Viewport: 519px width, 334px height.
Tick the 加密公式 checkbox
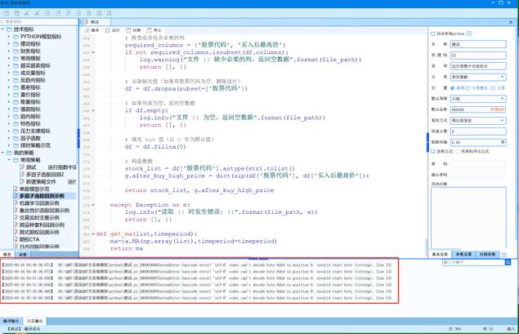coord(433,151)
